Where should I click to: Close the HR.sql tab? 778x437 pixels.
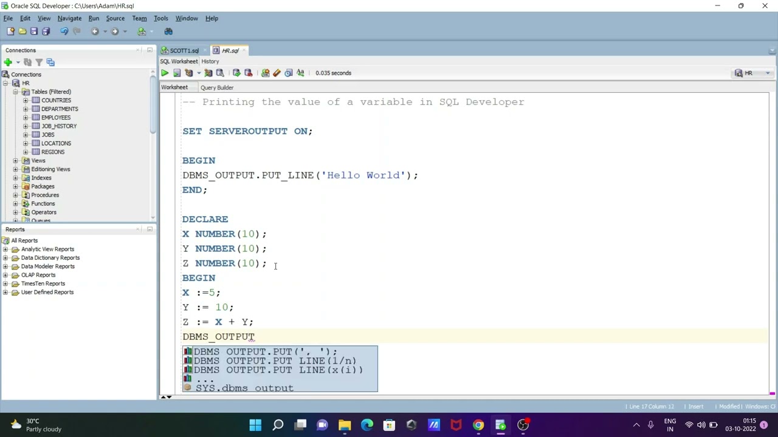click(244, 50)
